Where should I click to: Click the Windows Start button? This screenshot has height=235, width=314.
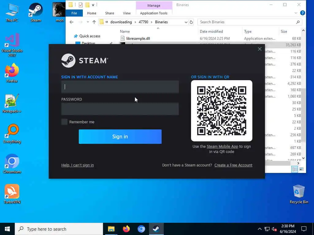tap(7, 229)
